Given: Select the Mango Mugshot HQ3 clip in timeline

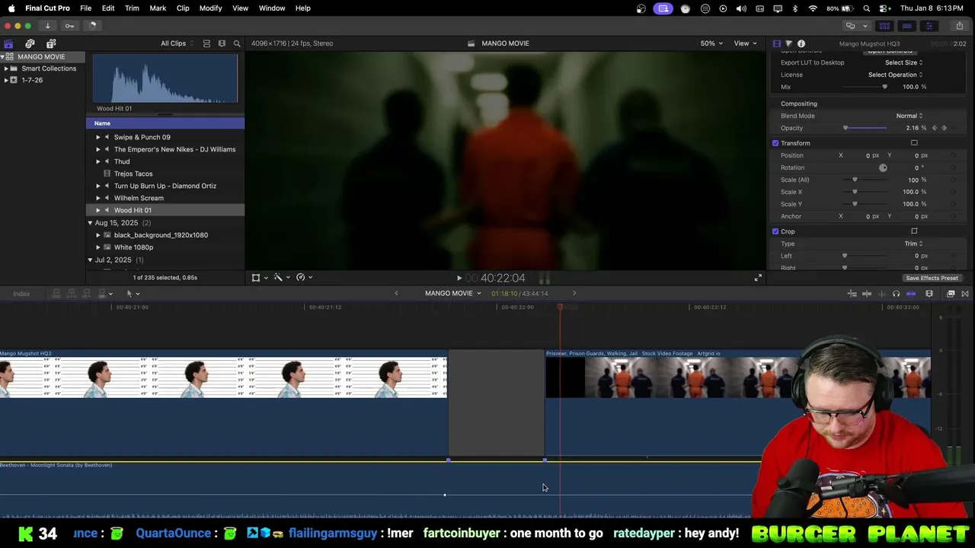Looking at the screenshot, I should pyautogui.click(x=223, y=403).
